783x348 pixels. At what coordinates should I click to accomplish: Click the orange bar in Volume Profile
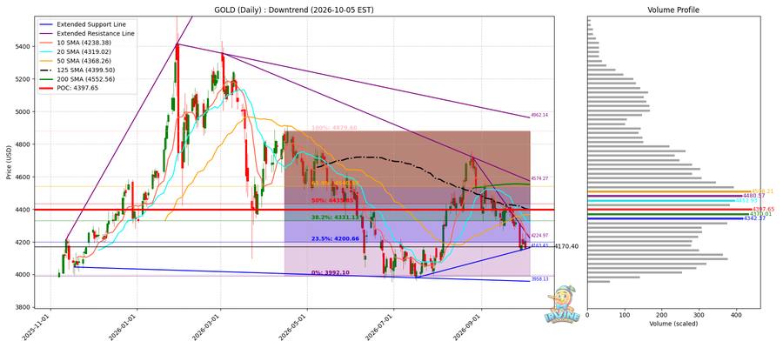point(669,191)
